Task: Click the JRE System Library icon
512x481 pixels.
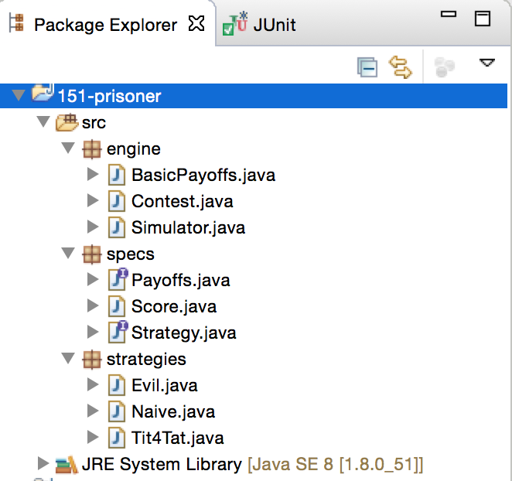Action: pyautogui.click(x=66, y=464)
